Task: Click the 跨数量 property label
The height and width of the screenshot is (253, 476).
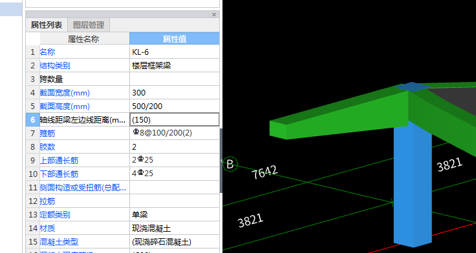Action: pos(51,79)
